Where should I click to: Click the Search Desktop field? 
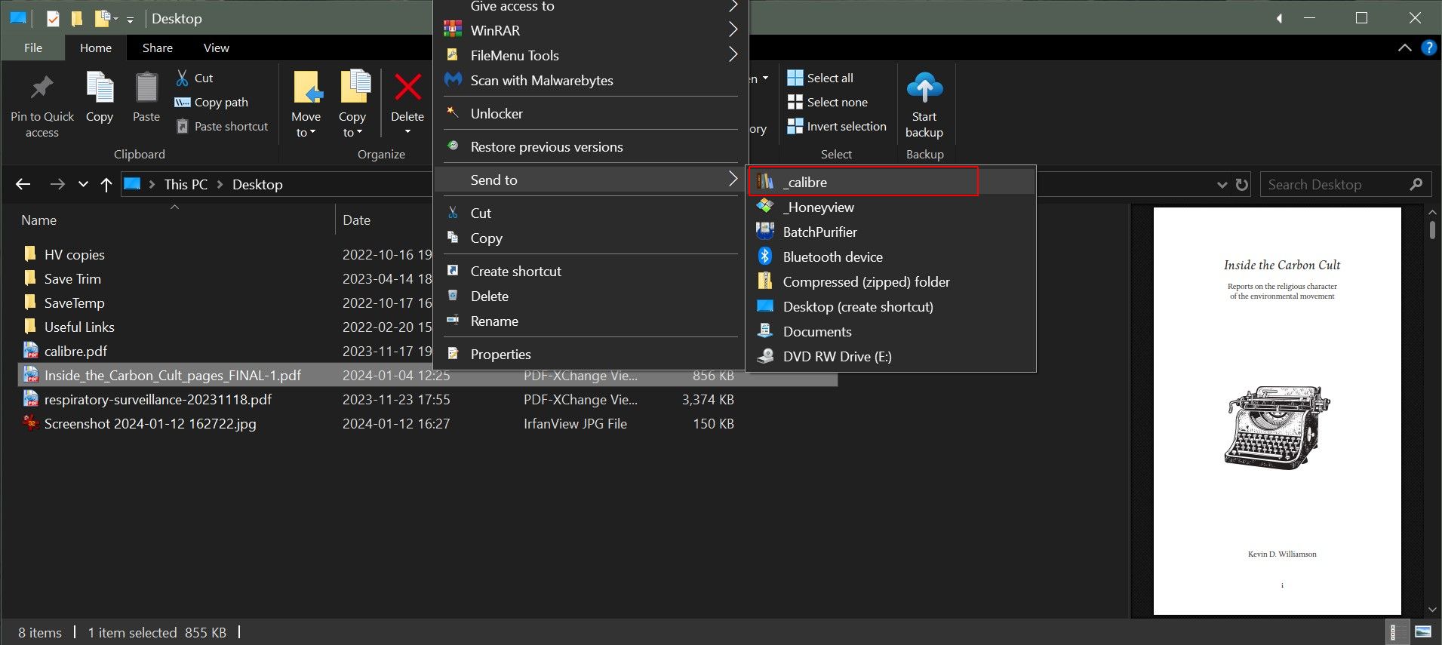[x=1345, y=184]
